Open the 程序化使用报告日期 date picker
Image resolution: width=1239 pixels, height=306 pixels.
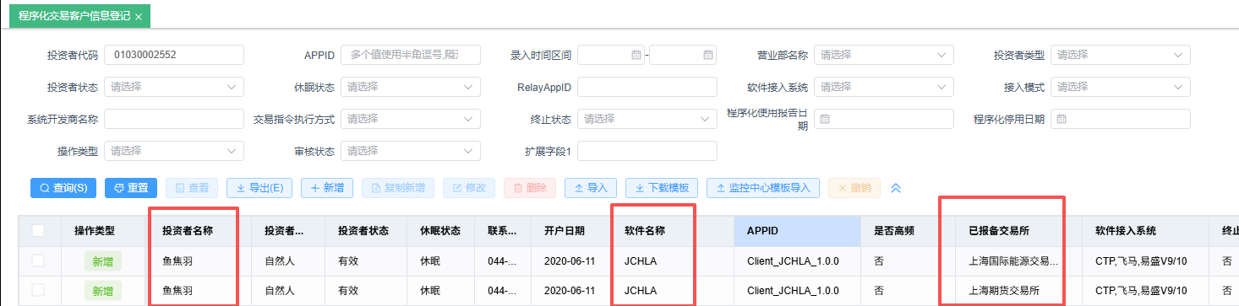884,119
